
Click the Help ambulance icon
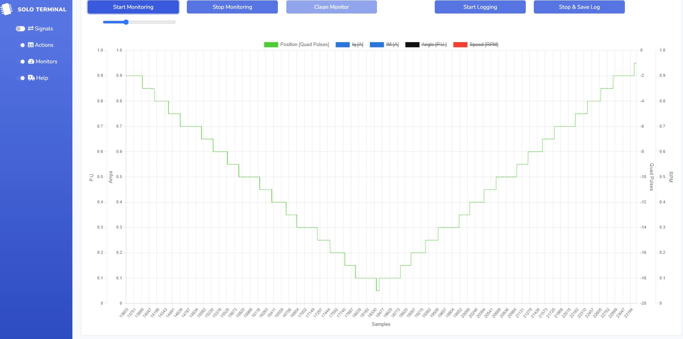pyautogui.click(x=31, y=78)
